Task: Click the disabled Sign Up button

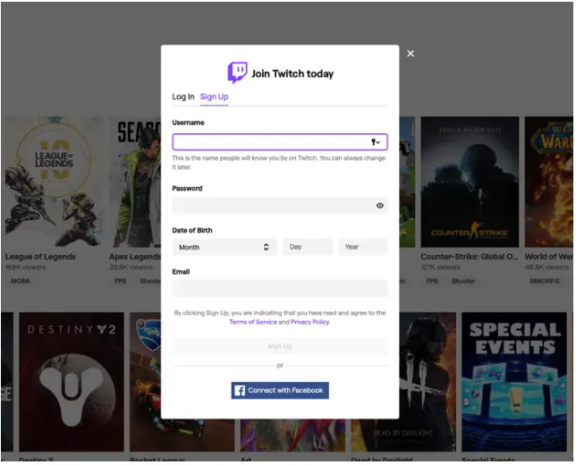Action: pos(280,346)
